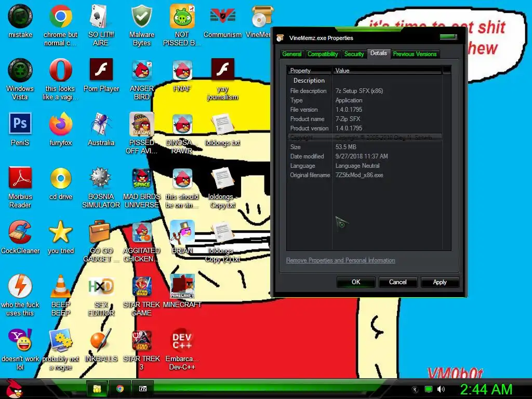Click the green monitor network tray icon
The width and height of the screenshot is (532, 399).
pyautogui.click(x=429, y=389)
